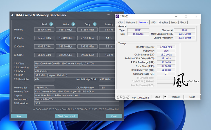This screenshot has height=130, width=211.
Task: Open the Bench tab
Action: point(174,22)
